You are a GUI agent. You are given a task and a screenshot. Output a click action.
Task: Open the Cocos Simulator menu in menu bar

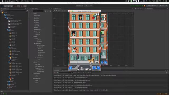tap(10, 1)
